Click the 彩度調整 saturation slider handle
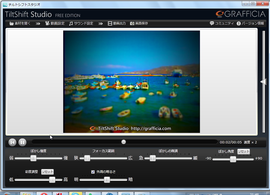The height and width of the screenshot is (195, 270). [x=52, y=180]
